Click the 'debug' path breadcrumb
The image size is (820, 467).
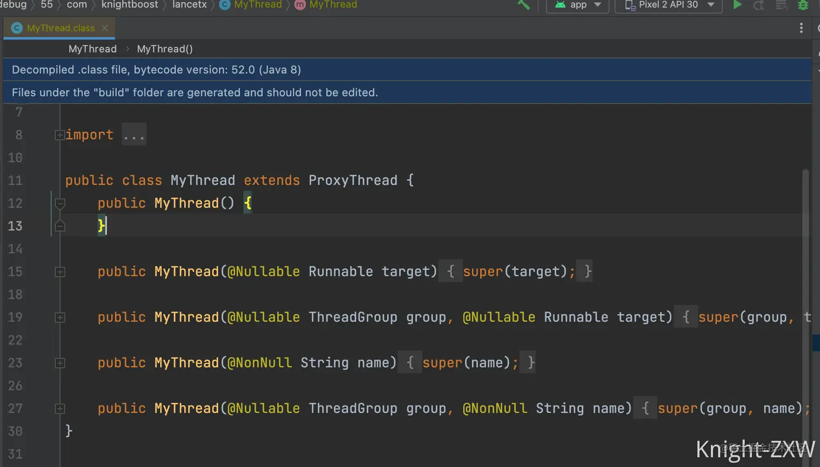coord(12,4)
